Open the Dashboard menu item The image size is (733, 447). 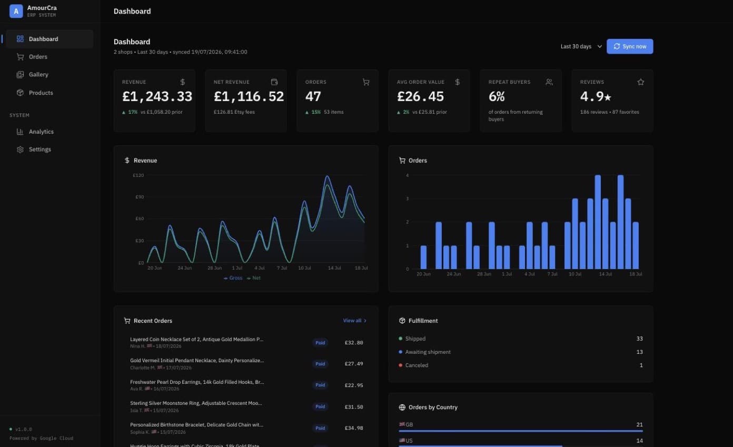pos(49,39)
